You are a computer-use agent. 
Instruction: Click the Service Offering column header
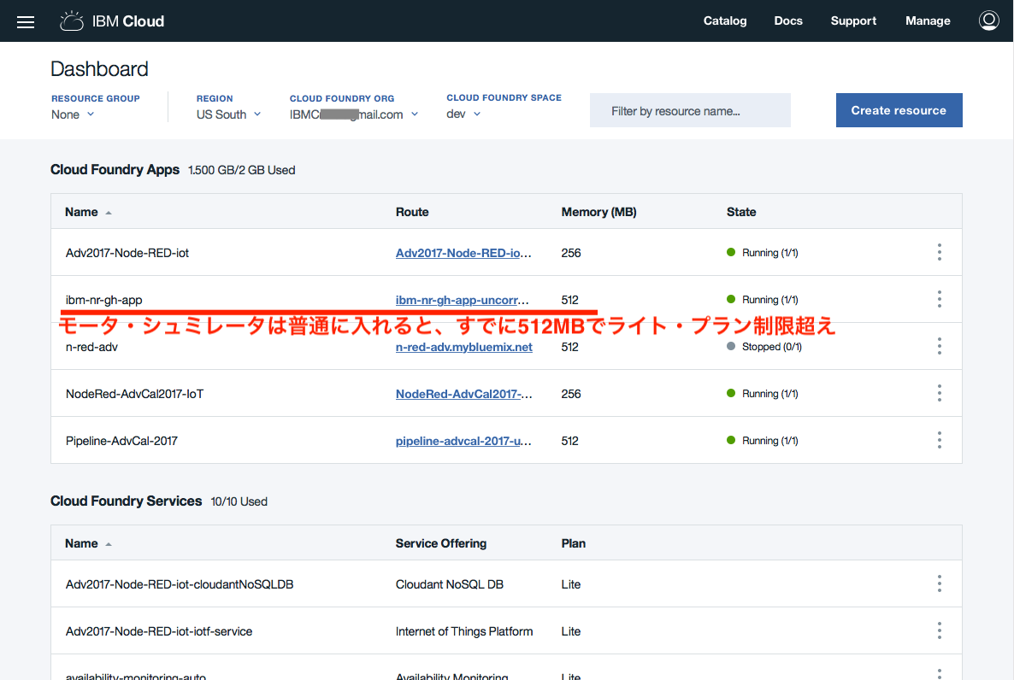(441, 543)
